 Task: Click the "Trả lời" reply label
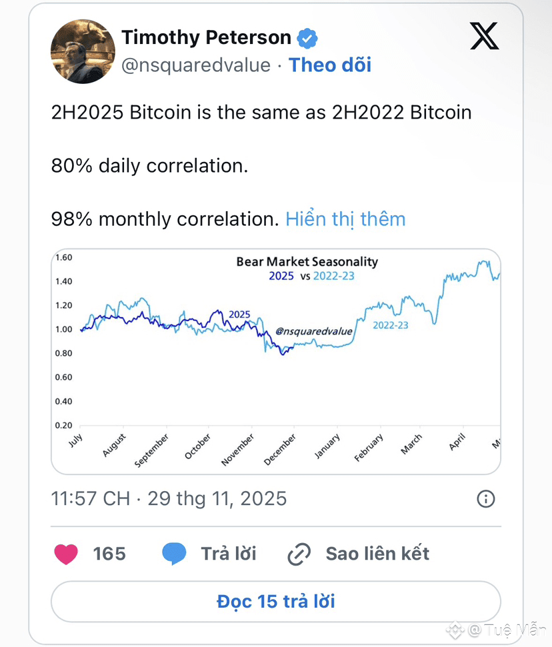(x=229, y=554)
